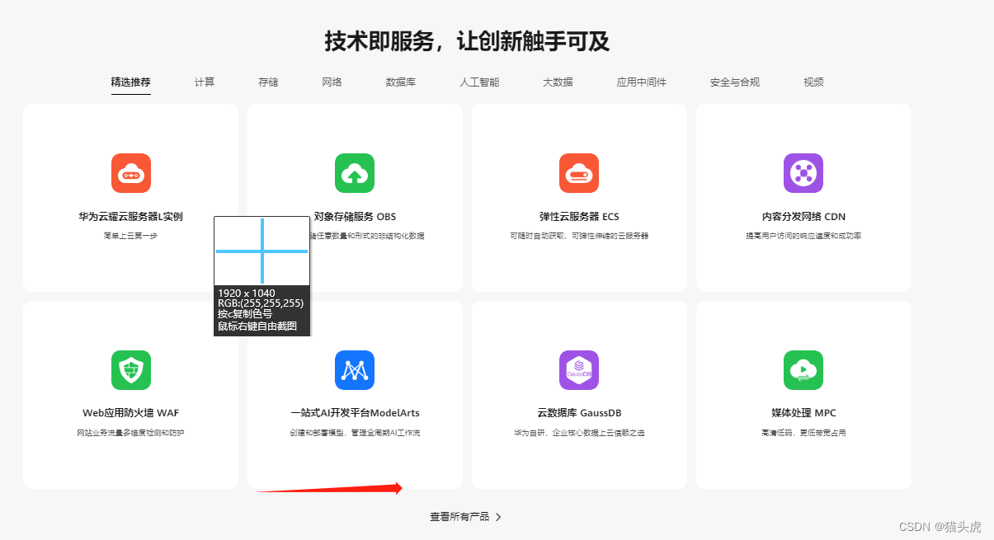Click the green WAF shield icon
The image size is (994, 540).
click(130, 370)
